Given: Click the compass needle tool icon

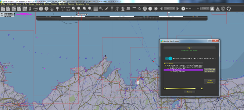Looking at the screenshot, I should point(106,9).
